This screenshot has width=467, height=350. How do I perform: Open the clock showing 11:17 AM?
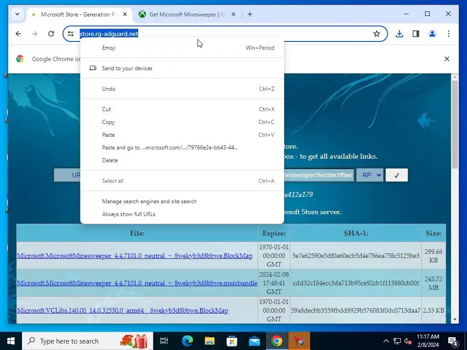(428, 341)
